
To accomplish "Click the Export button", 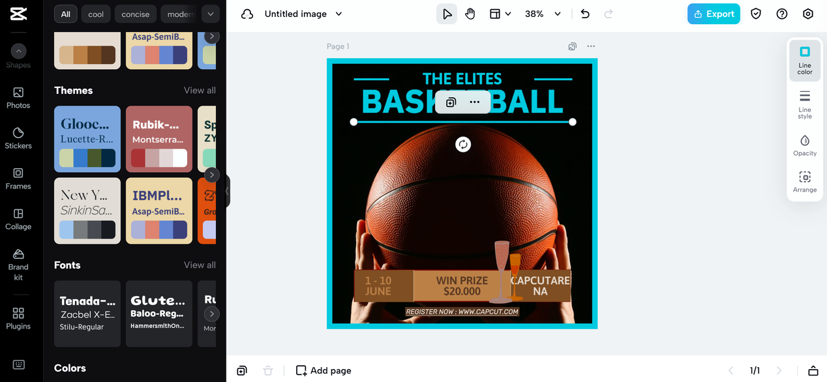I will coord(714,14).
